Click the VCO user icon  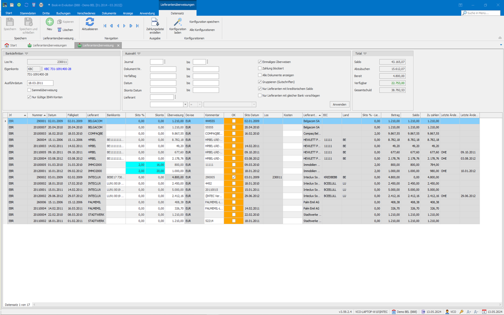[x=447, y=312]
